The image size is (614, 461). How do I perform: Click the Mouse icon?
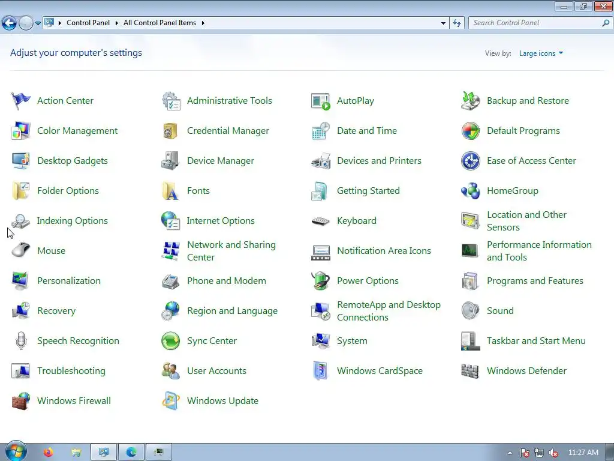21,250
